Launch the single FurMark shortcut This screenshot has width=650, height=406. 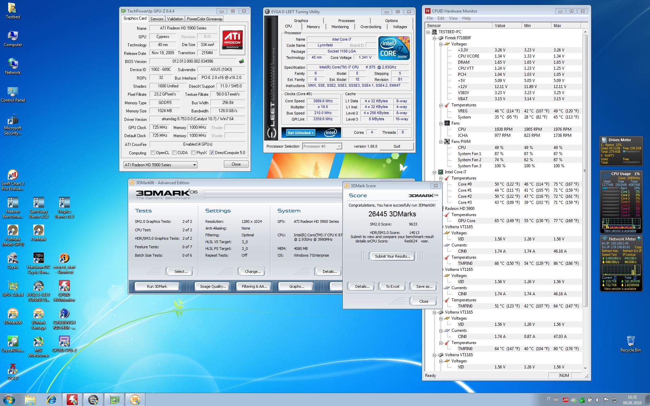click(38, 233)
